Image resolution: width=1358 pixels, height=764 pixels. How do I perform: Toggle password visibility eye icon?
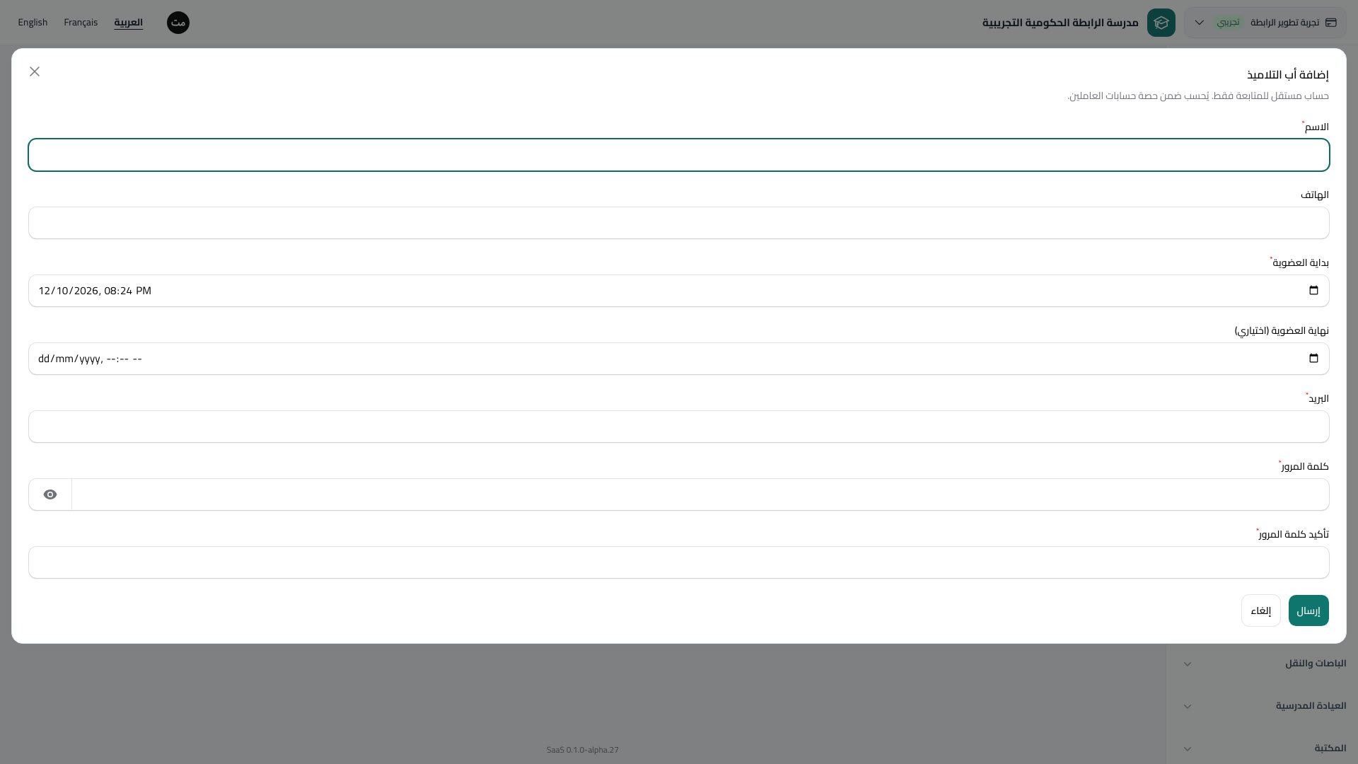coord(50,494)
